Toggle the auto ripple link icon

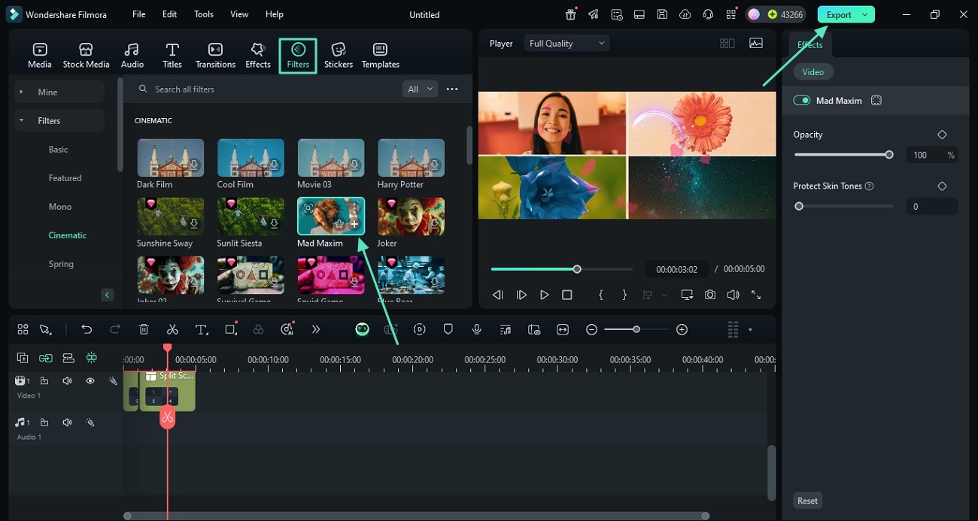[46, 358]
